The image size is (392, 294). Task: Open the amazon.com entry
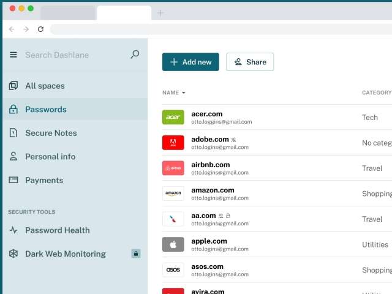pyautogui.click(x=277, y=194)
